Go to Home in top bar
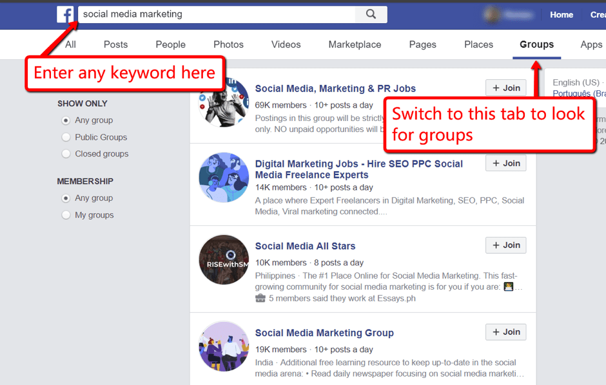Screen dimensions: 606x385 point(562,15)
